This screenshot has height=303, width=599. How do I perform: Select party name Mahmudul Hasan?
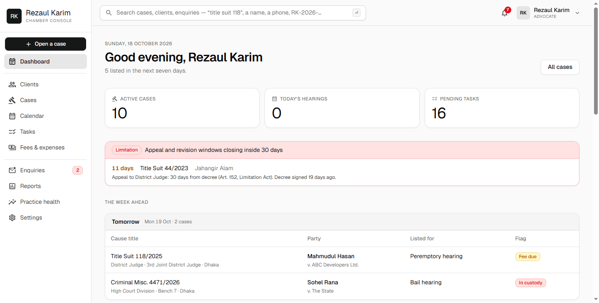(331, 256)
